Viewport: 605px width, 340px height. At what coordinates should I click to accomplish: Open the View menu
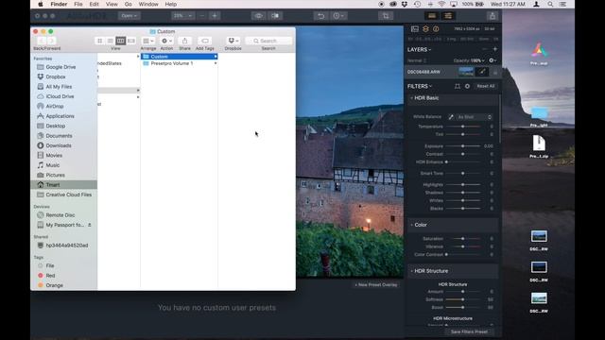(x=112, y=4)
